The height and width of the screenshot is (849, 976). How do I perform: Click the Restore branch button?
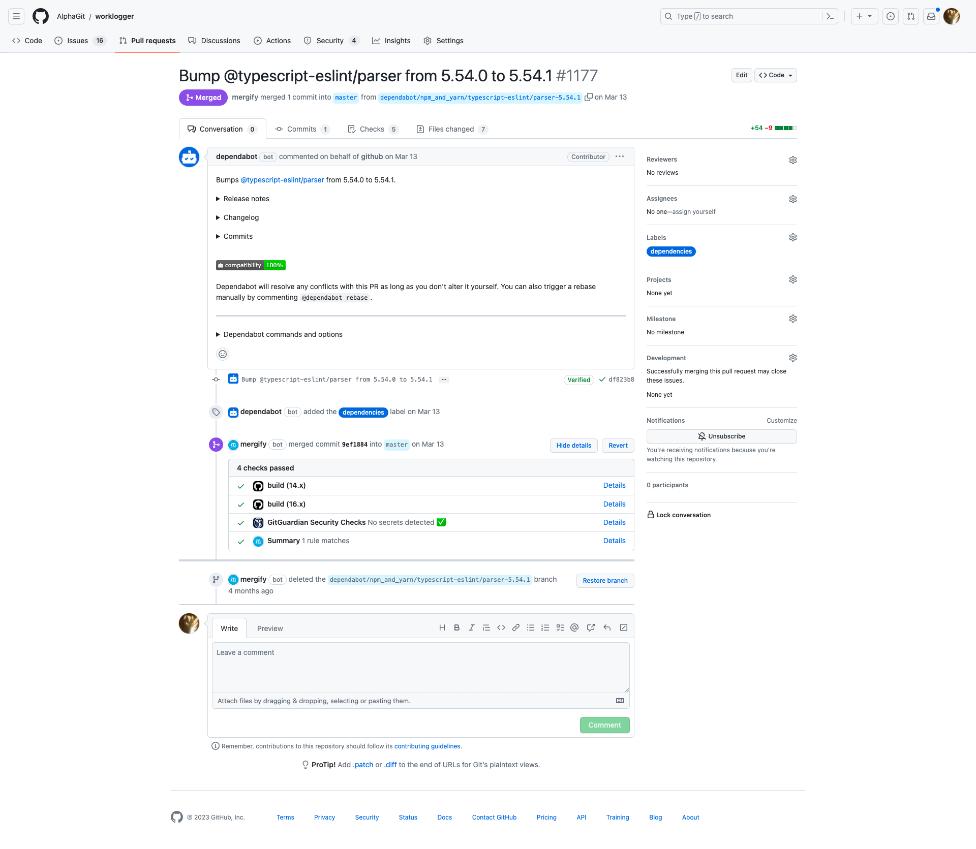tap(605, 581)
